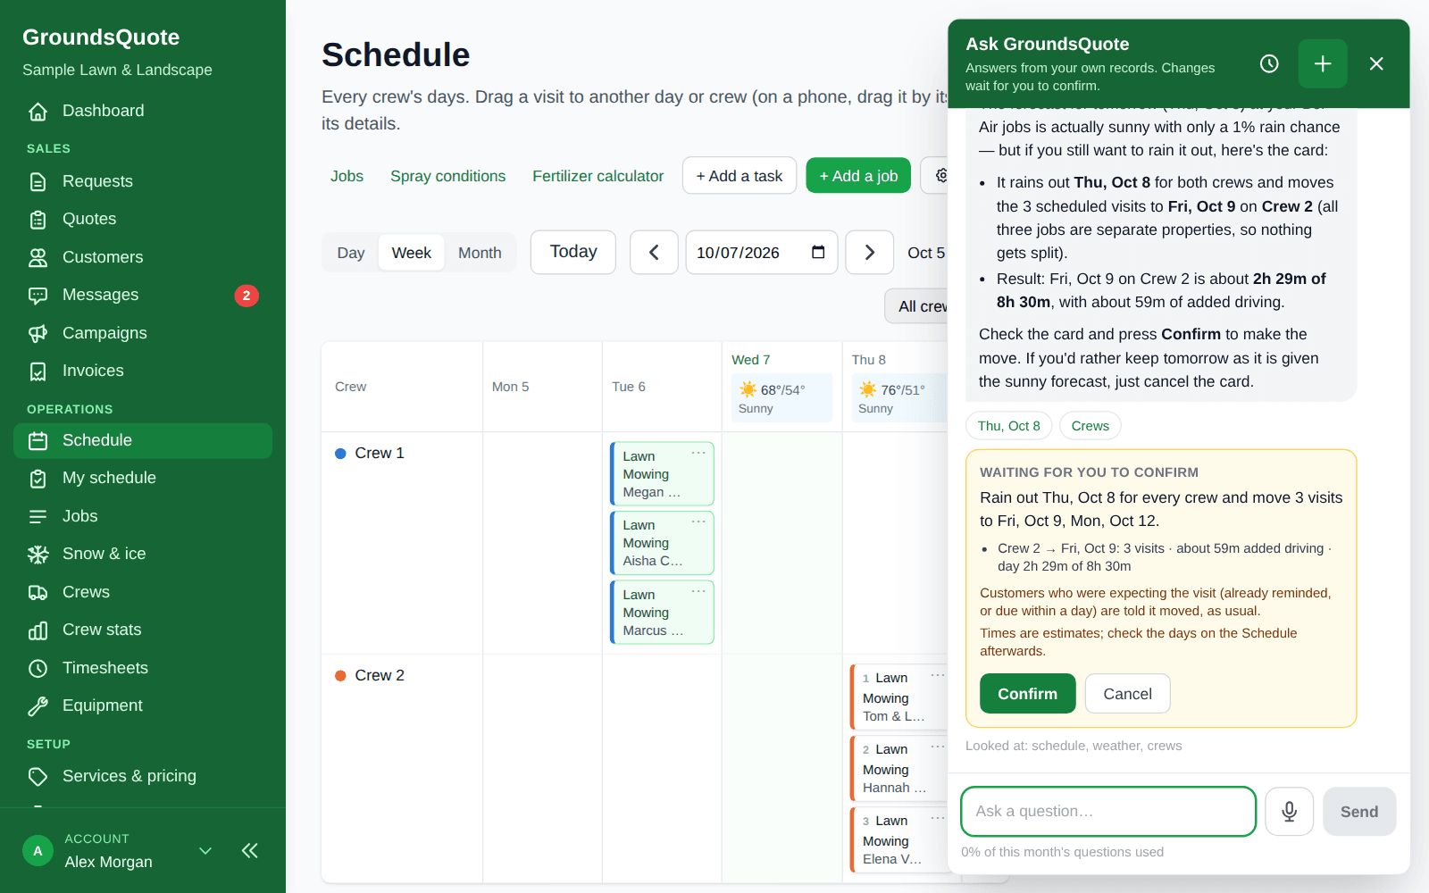This screenshot has height=893, width=1429.
Task: Close the Ask GroundsQuote panel
Action: [x=1376, y=63]
